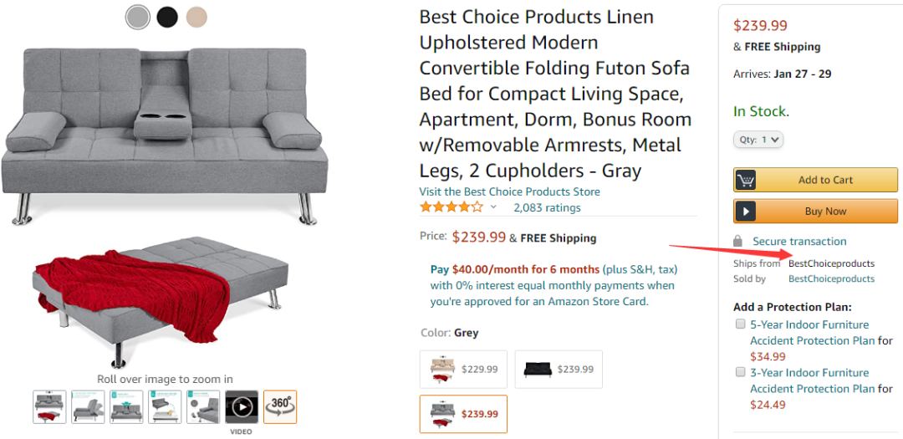
Task: Open the BestChoiceproducts seller link
Action: click(831, 279)
